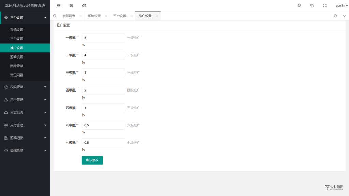
Task: Open 图片管理 in the sidebar
Action: (25, 66)
